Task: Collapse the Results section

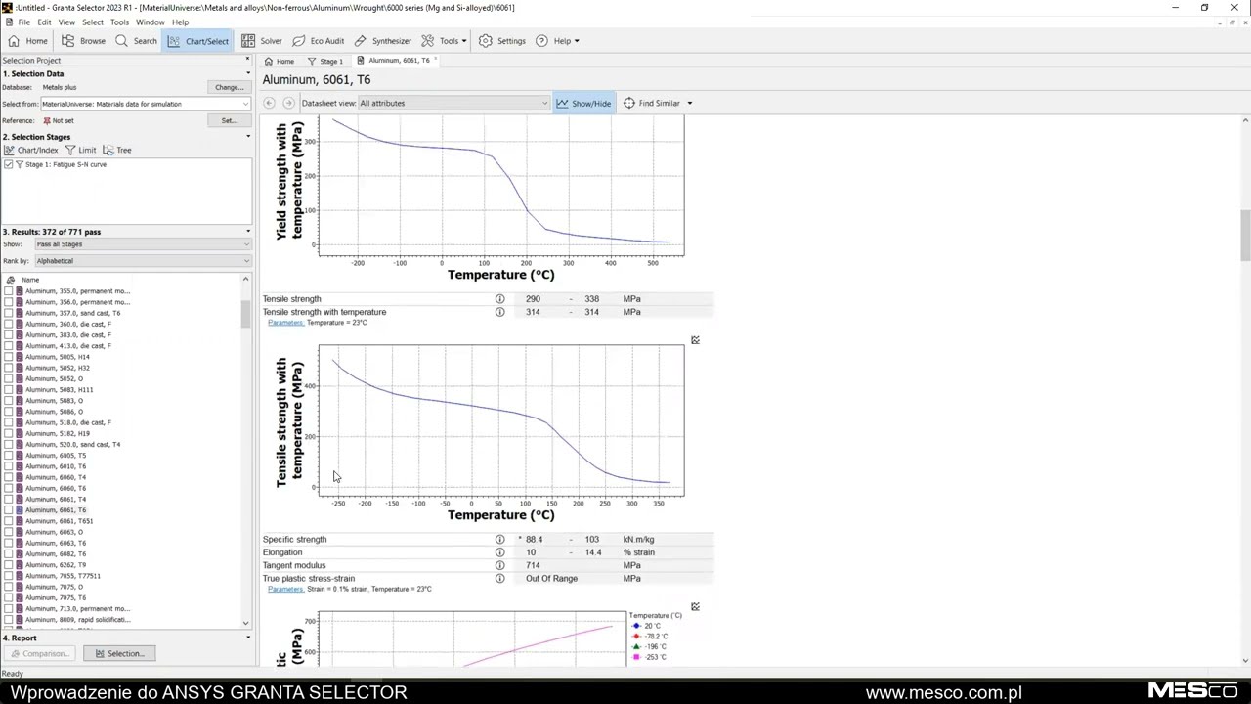Action: pyautogui.click(x=247, y=232)
